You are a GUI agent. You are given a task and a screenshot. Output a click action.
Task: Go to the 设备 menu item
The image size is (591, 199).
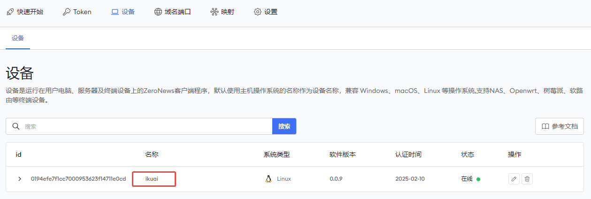(x=123, y=12)
